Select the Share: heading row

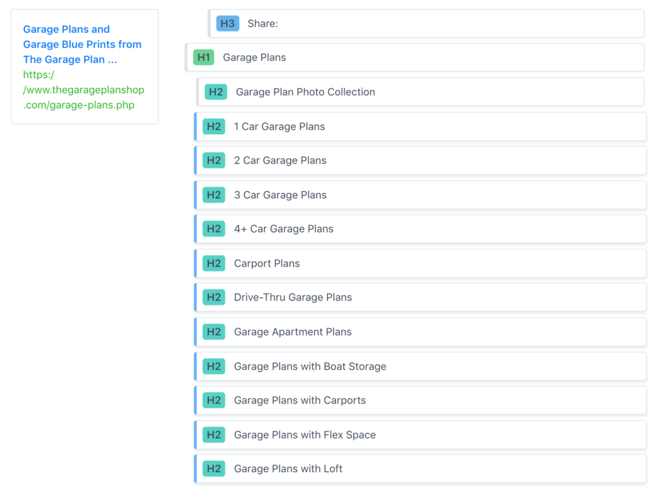[x=428, y=23]
